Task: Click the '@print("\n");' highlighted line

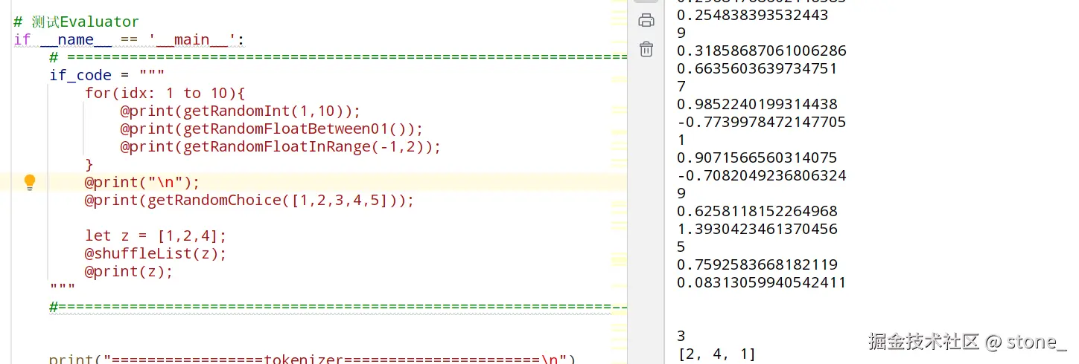Action: 142,182
